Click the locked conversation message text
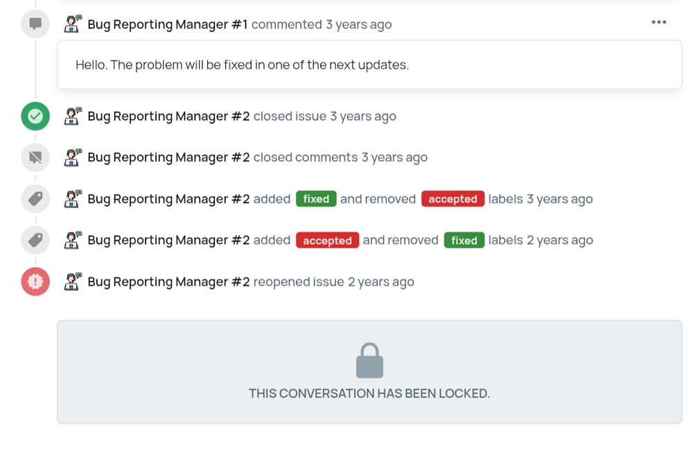The height and width of the screenshot is (464, 693). coord(369,393)
